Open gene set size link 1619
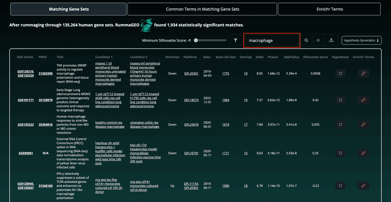 pyautogui.click(x=226, y=124)
